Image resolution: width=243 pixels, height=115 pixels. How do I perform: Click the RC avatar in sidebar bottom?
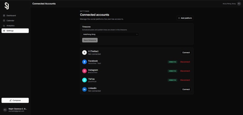[5, 110]
